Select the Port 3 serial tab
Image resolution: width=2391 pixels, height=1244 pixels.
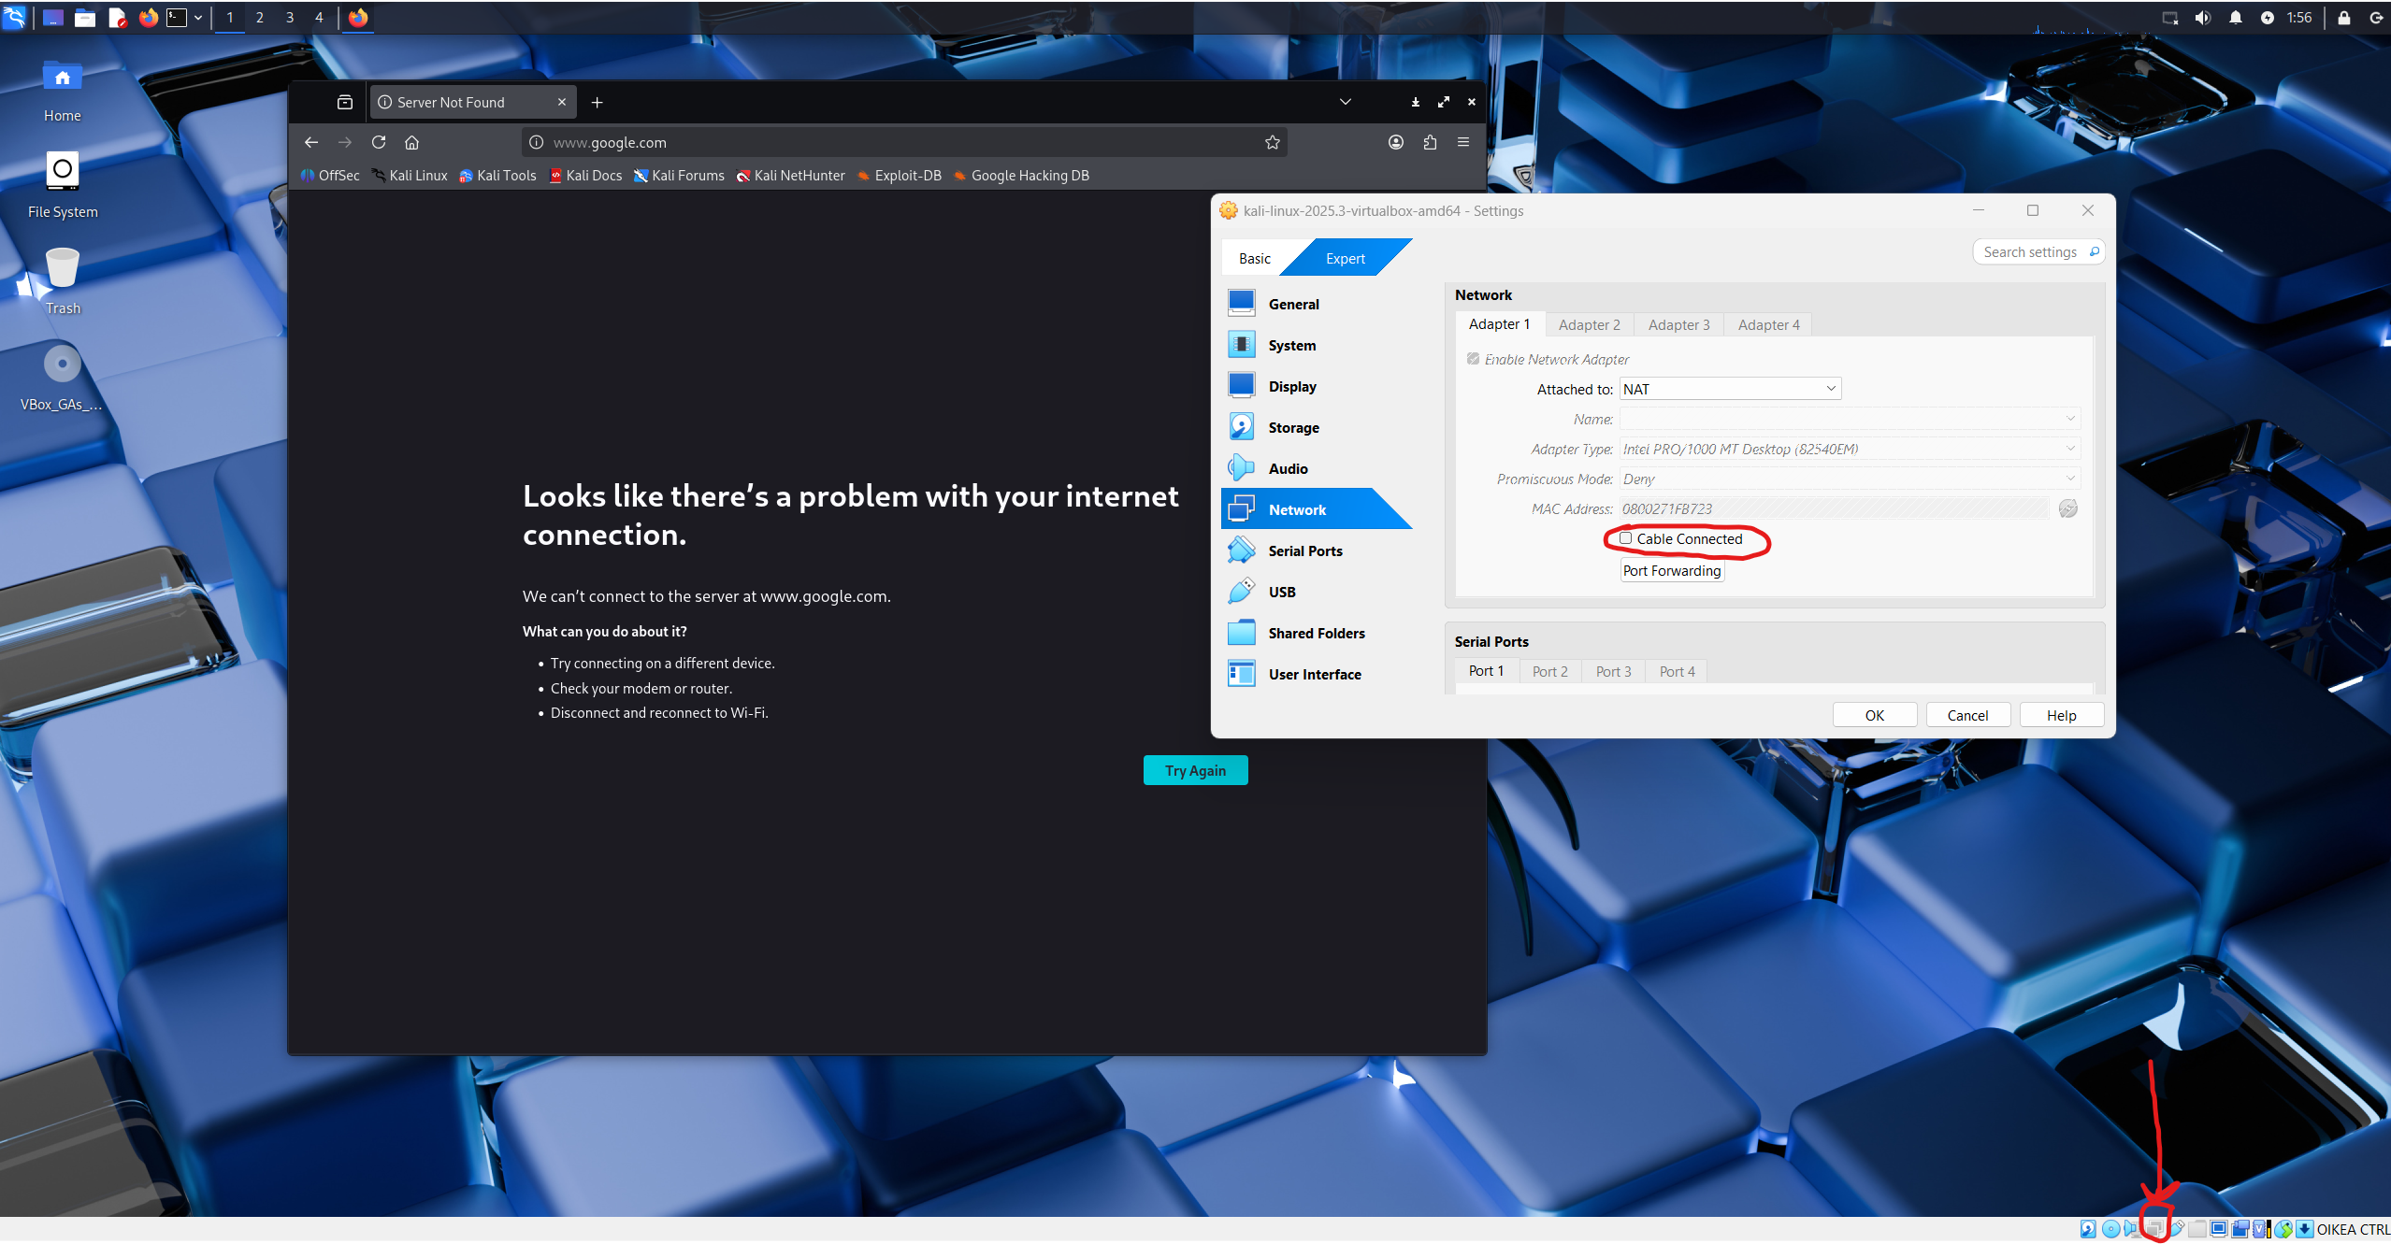point(1613,672)
